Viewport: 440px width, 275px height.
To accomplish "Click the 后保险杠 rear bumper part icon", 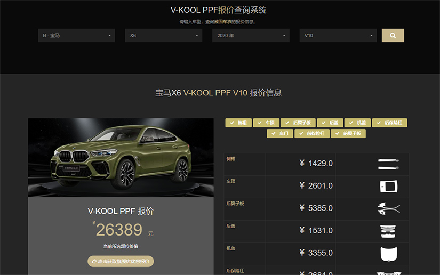I will point(389,273).
